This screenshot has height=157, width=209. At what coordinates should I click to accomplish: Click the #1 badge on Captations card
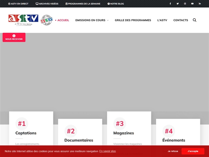coord(22,124)
